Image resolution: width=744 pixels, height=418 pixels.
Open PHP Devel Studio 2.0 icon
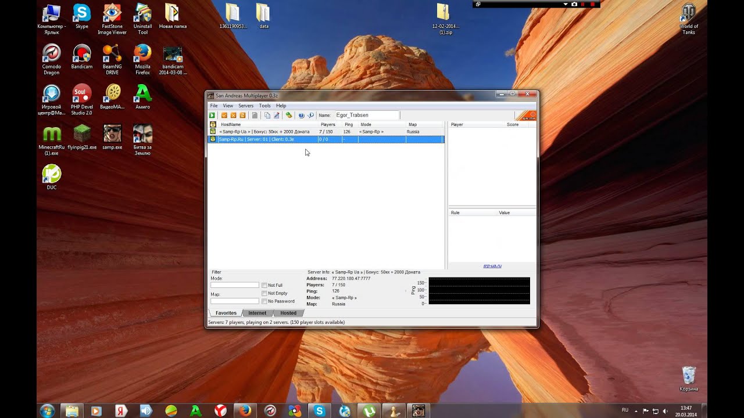coord(82,100)
